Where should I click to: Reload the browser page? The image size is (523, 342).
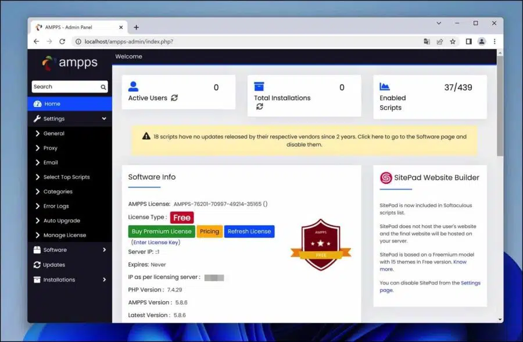[x=62, y=41]
